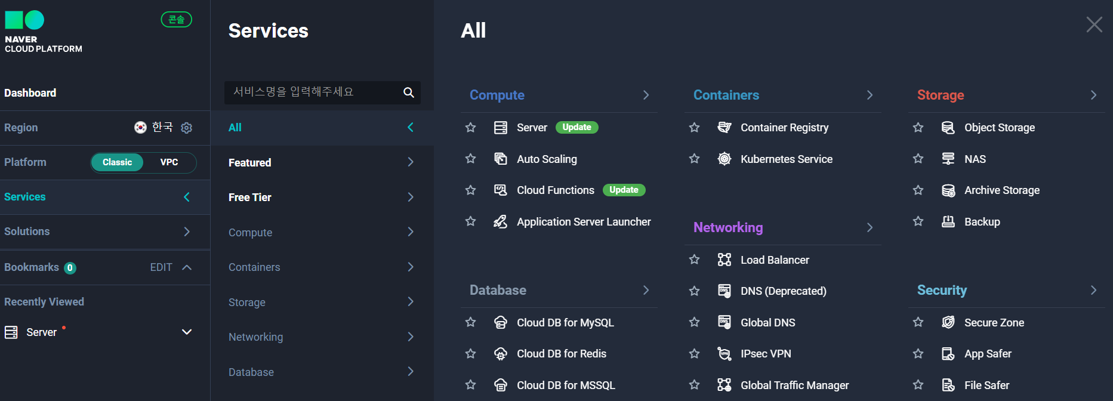Click the 한국 region selector
Image resolution: width=1113 pixels, height=401 pixels.
154,127
